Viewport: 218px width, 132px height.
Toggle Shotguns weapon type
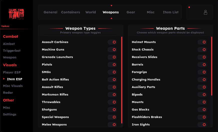(112, 109)
